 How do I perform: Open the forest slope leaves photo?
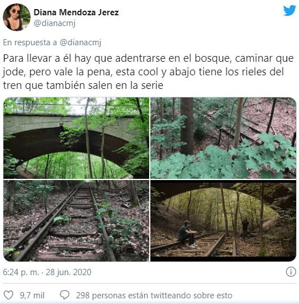click(x=223, y=138)
